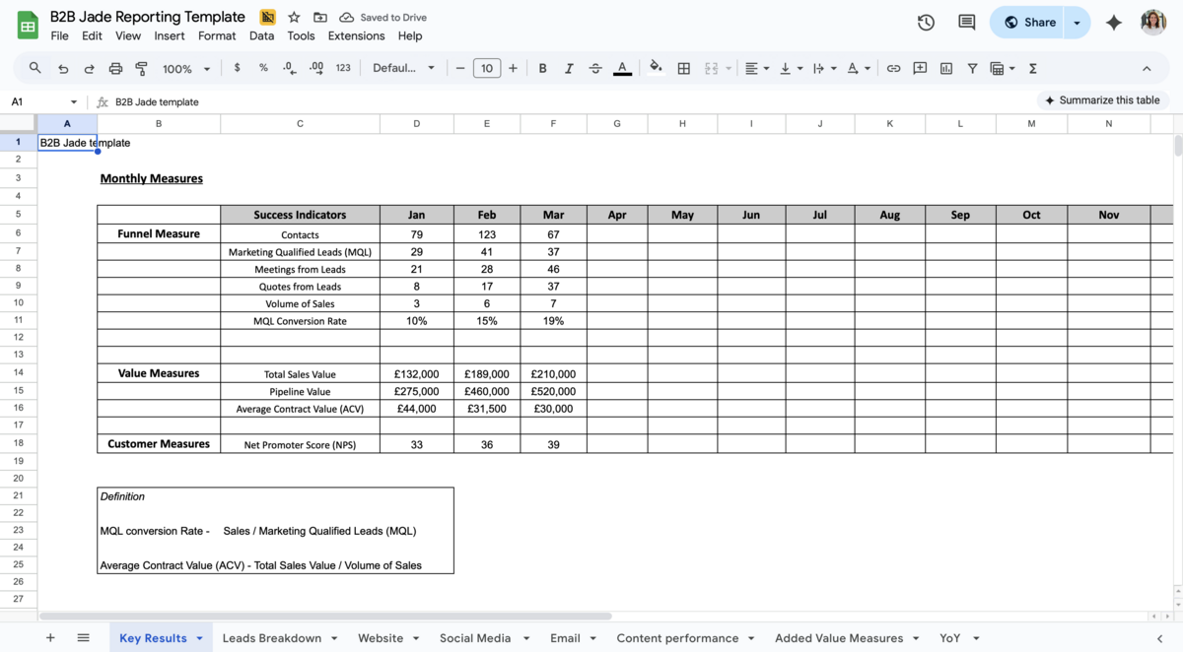Open the YoY sheet tab

[950, 638]
